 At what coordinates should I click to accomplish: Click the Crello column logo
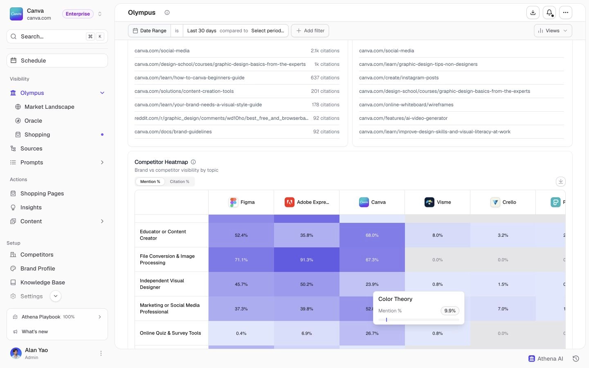(495, 202)
